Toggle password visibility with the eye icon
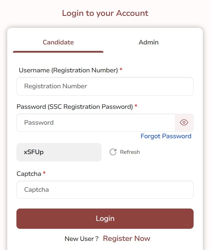 click(x=184, y=122)
